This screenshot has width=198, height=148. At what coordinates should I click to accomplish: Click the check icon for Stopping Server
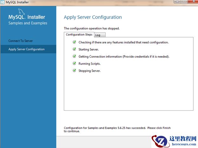click(x=74, y=70)
